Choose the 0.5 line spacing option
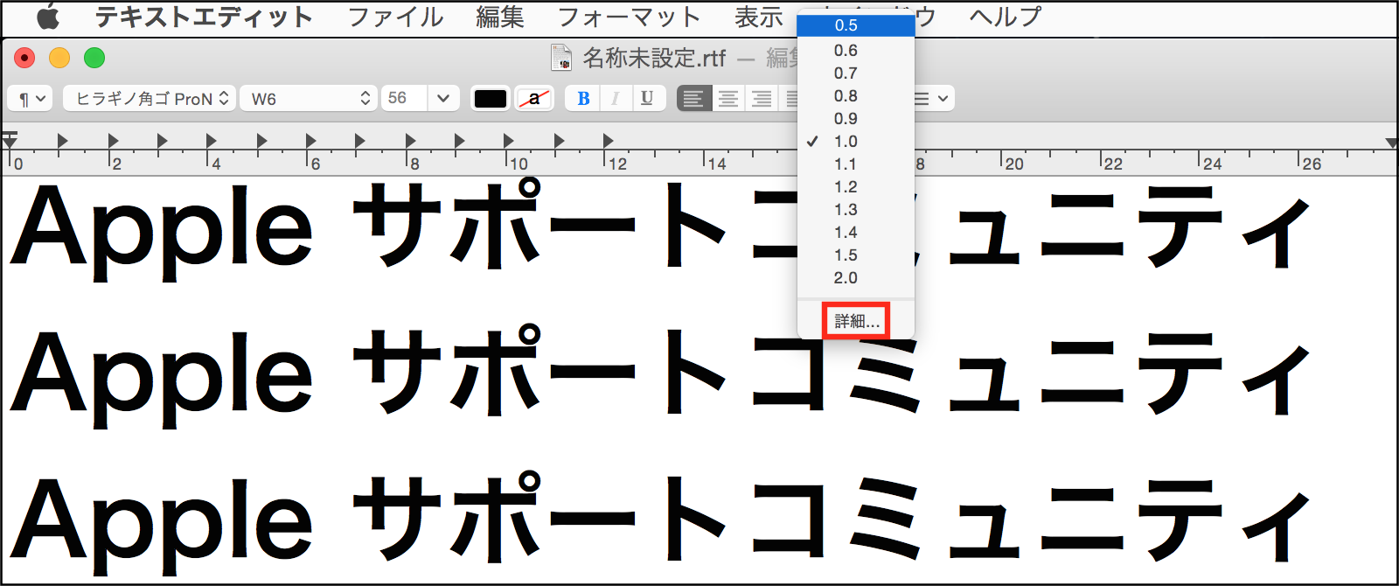 [x=846, y=25]
